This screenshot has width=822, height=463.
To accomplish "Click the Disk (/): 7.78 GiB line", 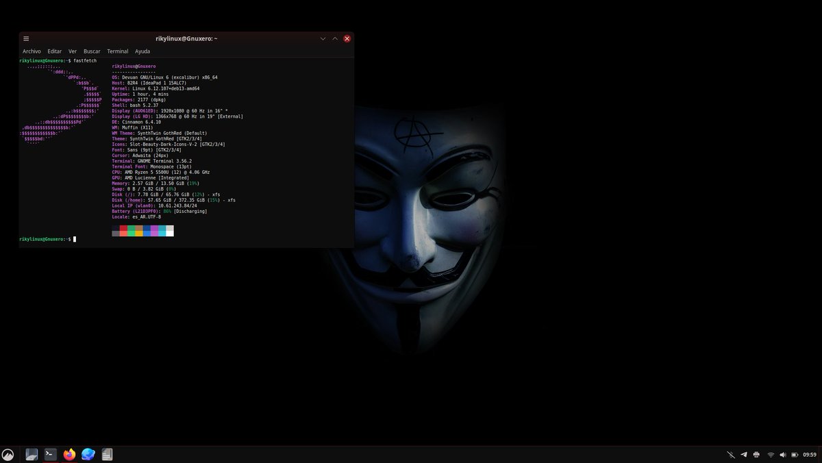I will click(166, 194).
